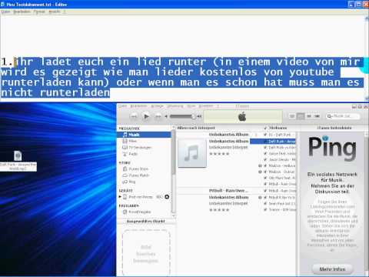Click the highlighted text in the Editor
Screen dimensions: 369x277
182,77
